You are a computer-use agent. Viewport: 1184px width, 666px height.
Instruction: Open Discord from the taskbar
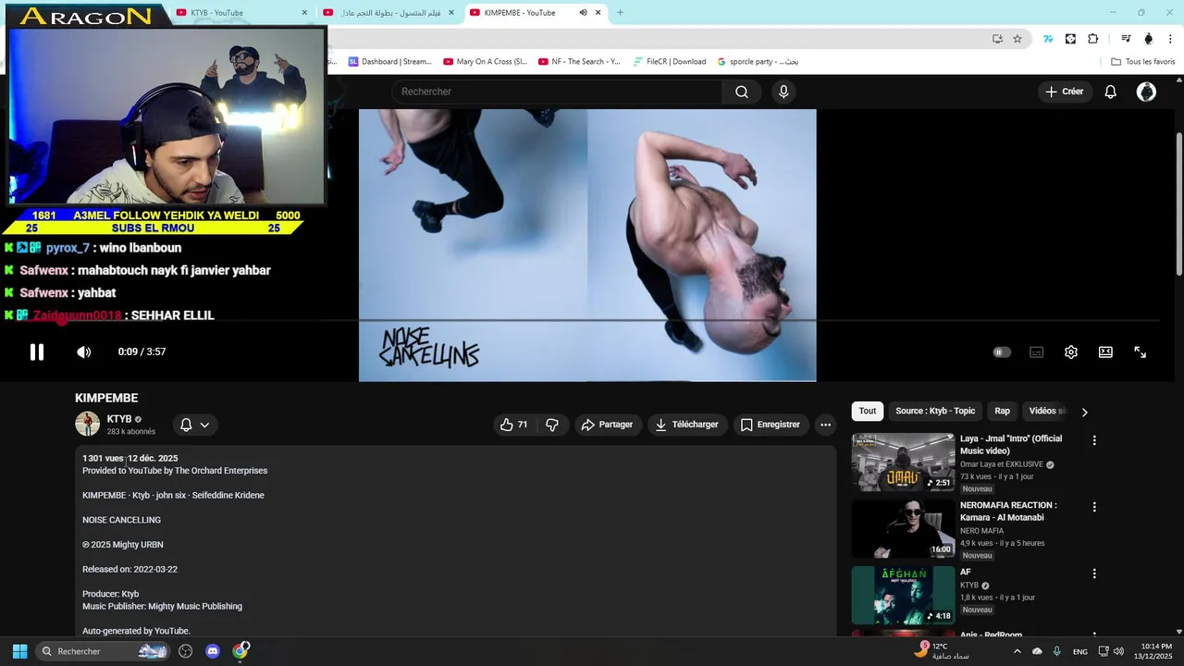click(213, 651)
